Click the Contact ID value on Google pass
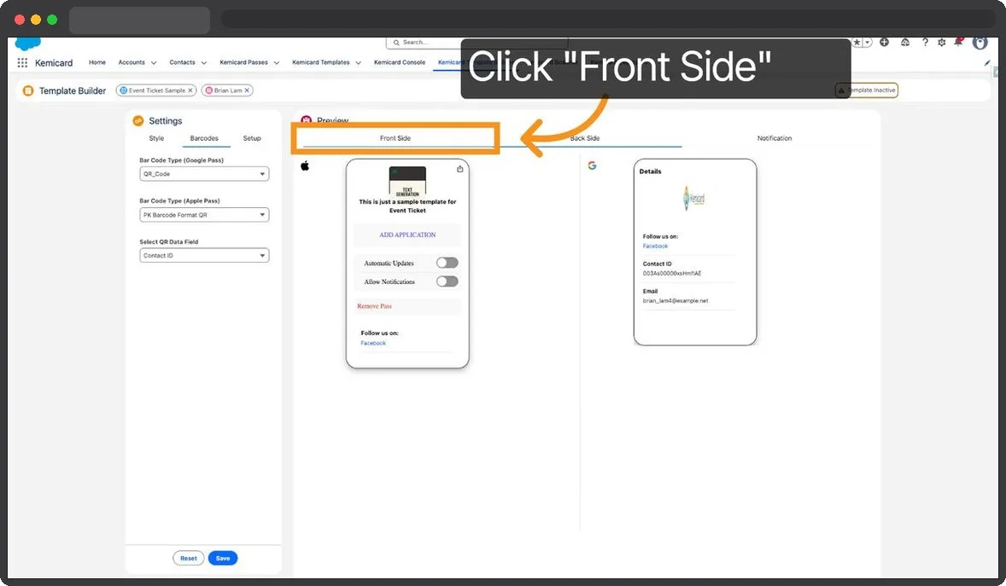The width and height of the screenshot is (1006, 586). [672, 274]
